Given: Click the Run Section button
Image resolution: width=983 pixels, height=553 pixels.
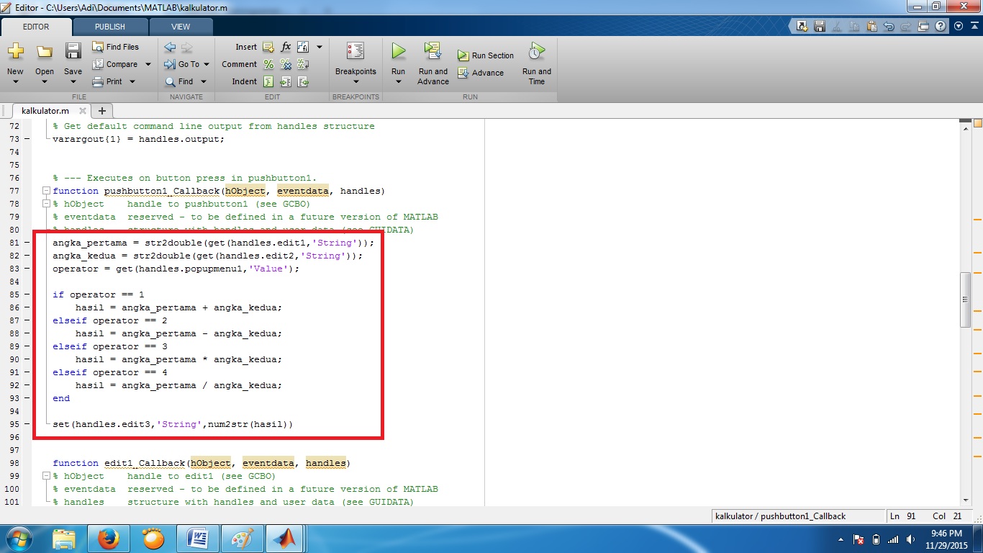Looking at the screenshot, I should [x=486, y=55].
